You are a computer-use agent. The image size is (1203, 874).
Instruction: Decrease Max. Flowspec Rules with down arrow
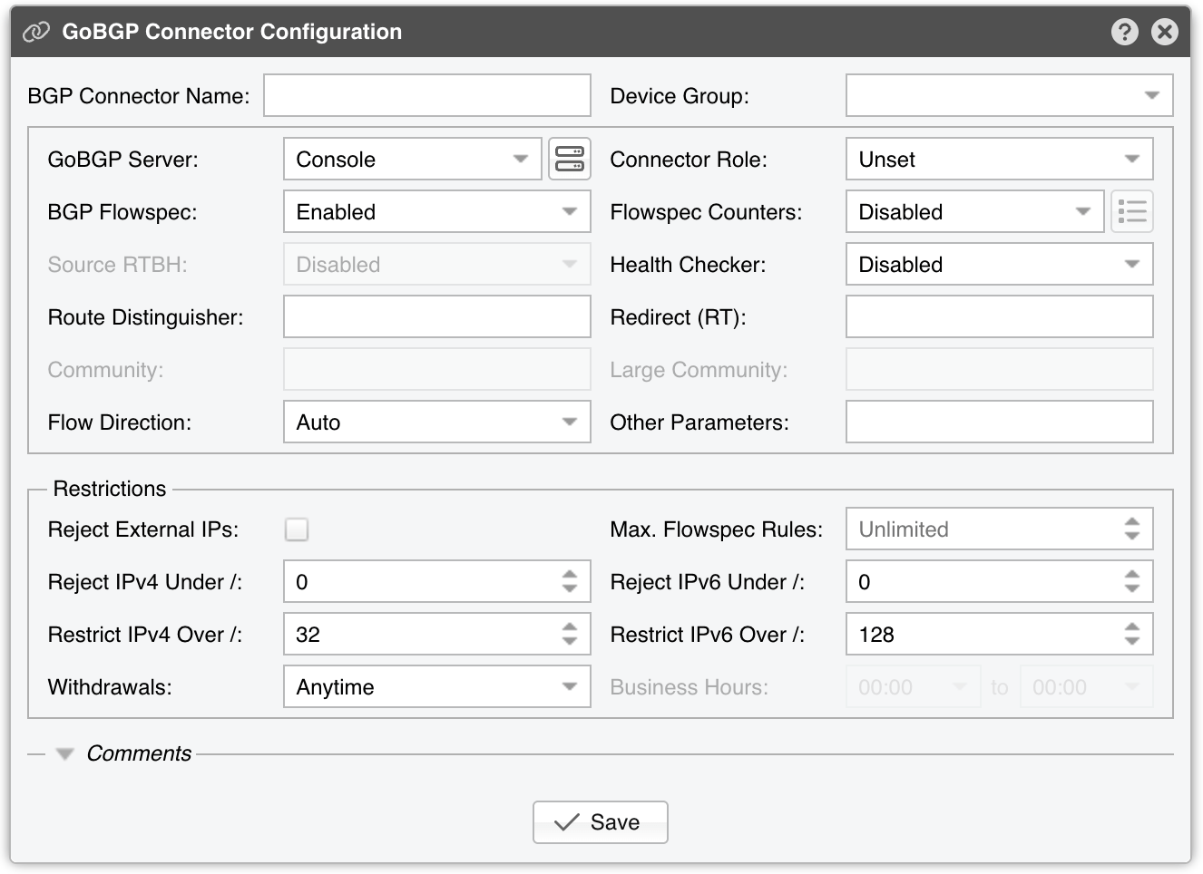(x=1132, y=536)
